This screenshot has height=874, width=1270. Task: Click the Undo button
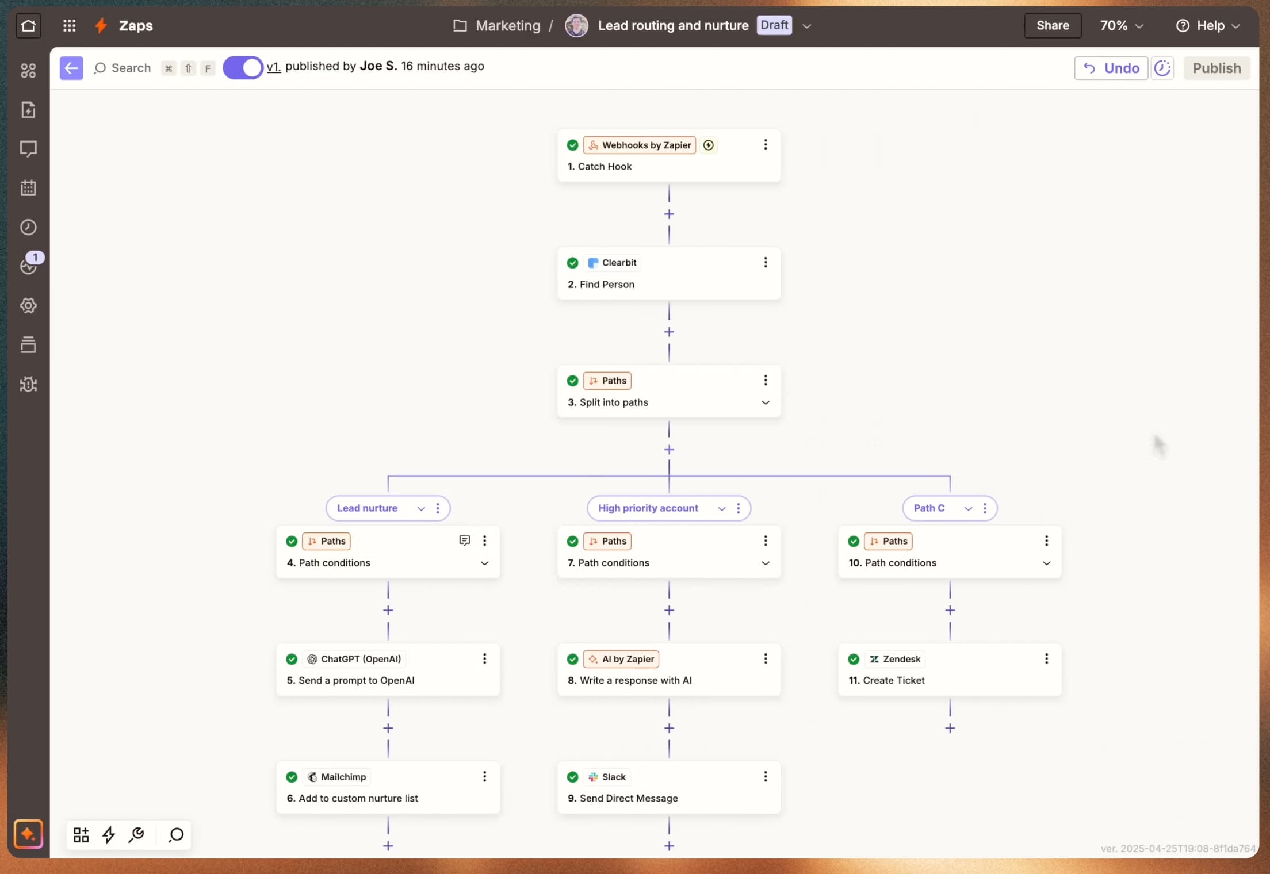(x=1111, y=68)
